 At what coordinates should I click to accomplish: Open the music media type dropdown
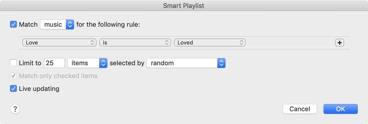[x=57, y=24]
